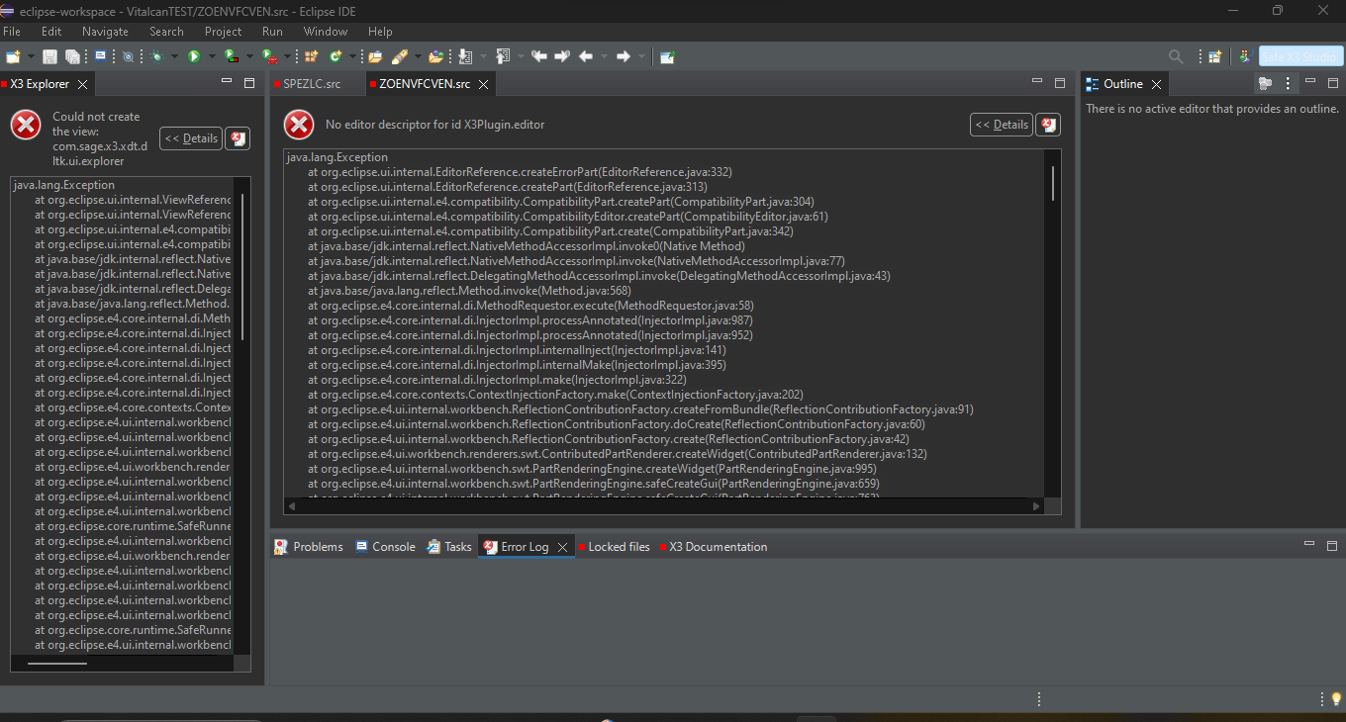The width and height of the screenshot is (1346, 722).
Task: Click the New Java Class green C icon
Action: coord(336,56)
